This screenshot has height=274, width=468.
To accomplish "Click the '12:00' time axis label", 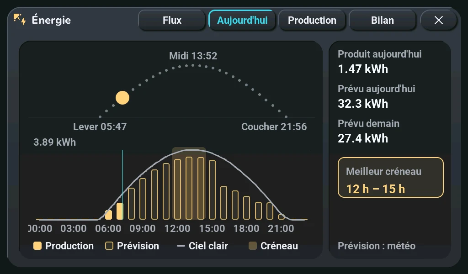I will (x=177, y=229).
